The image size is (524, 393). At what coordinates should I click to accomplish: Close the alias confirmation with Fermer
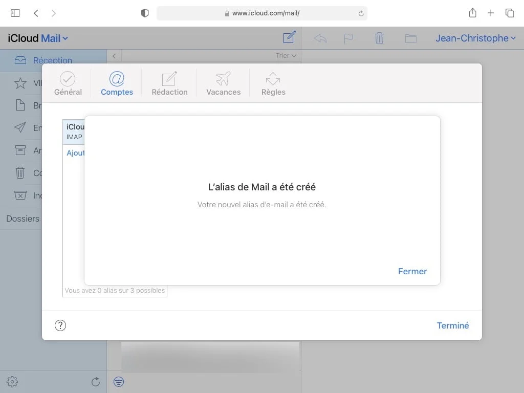point(412,271)
